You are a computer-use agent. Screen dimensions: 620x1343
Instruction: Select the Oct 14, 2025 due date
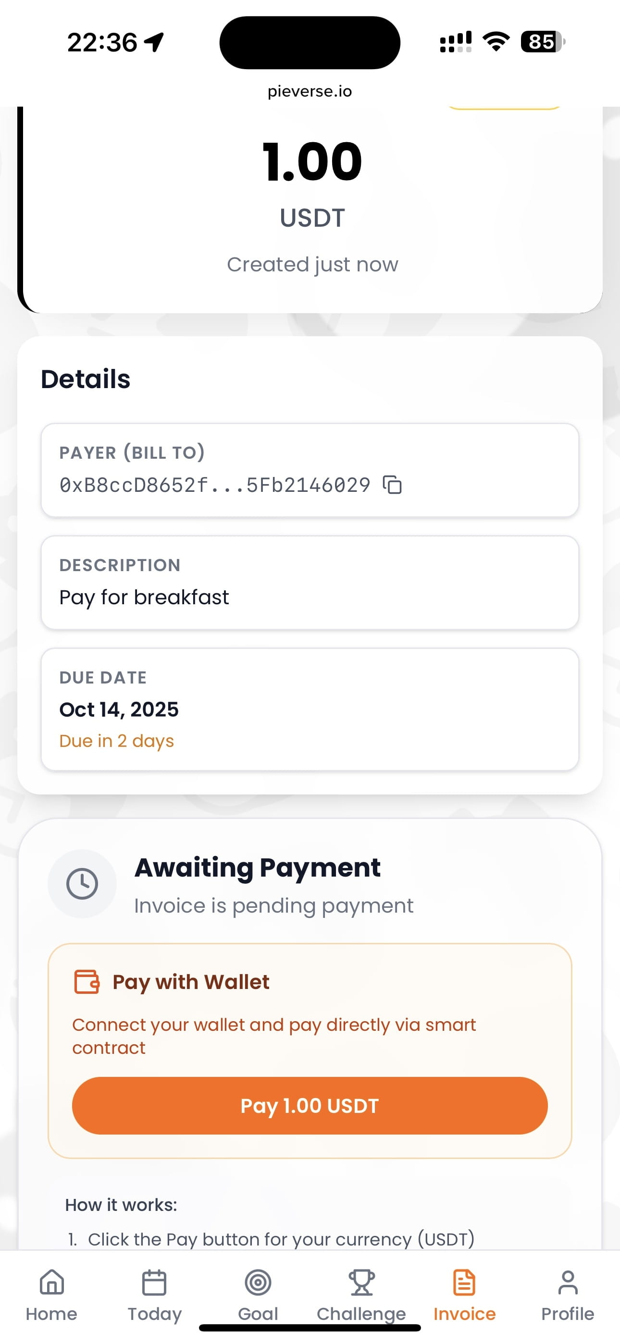[x=119, y=709]
